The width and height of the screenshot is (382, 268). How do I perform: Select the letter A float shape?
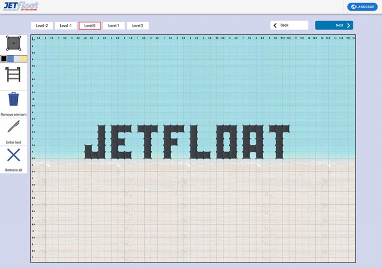(x=253, y=142)
